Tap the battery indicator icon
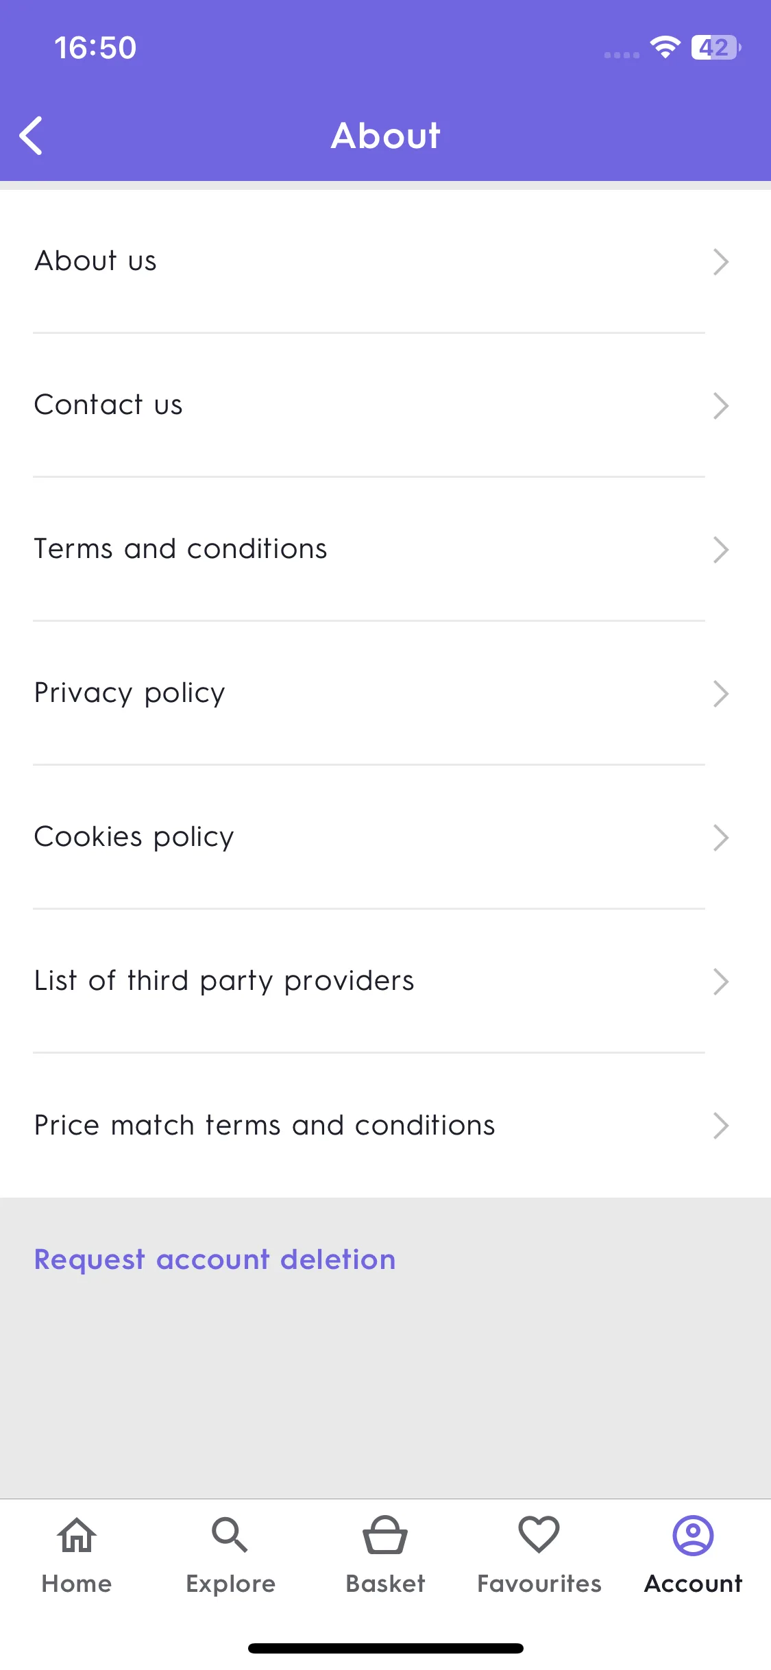The height and width of the screenshot is (1670, 771). tap(716, 47)
